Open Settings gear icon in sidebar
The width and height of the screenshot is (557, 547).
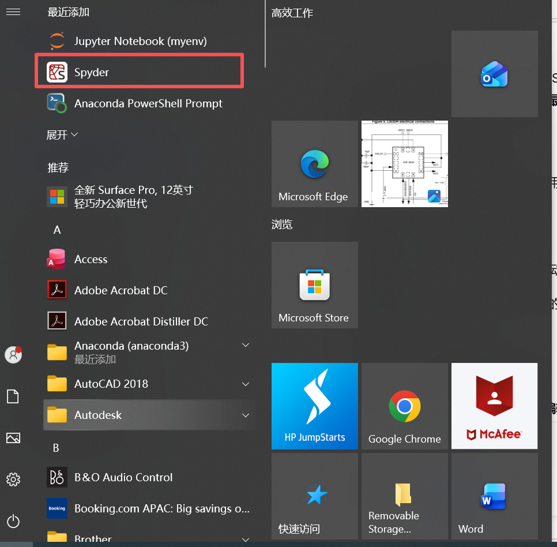click(x=13, y=479)
